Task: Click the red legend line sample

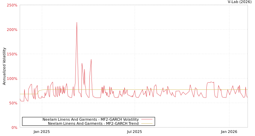Action: (x=147, y=119)
